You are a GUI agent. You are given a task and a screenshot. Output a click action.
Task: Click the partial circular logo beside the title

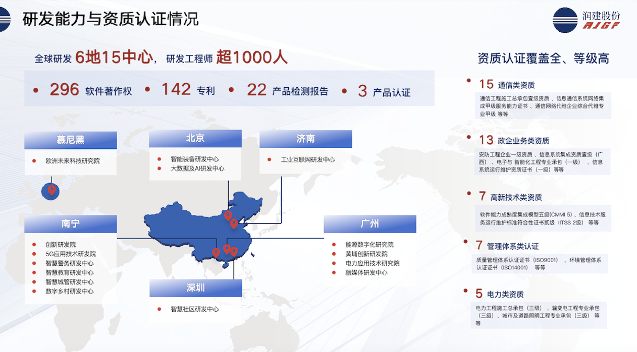pos(5,19)
